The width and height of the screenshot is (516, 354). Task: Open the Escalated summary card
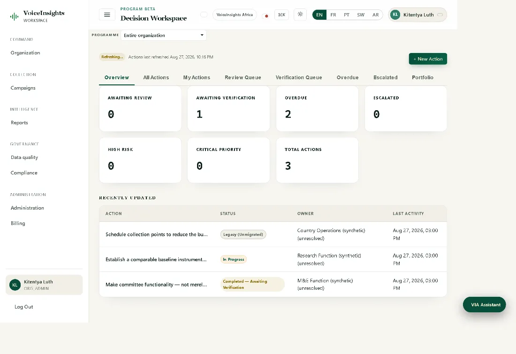pyautogui.click(x=406, y=109)
